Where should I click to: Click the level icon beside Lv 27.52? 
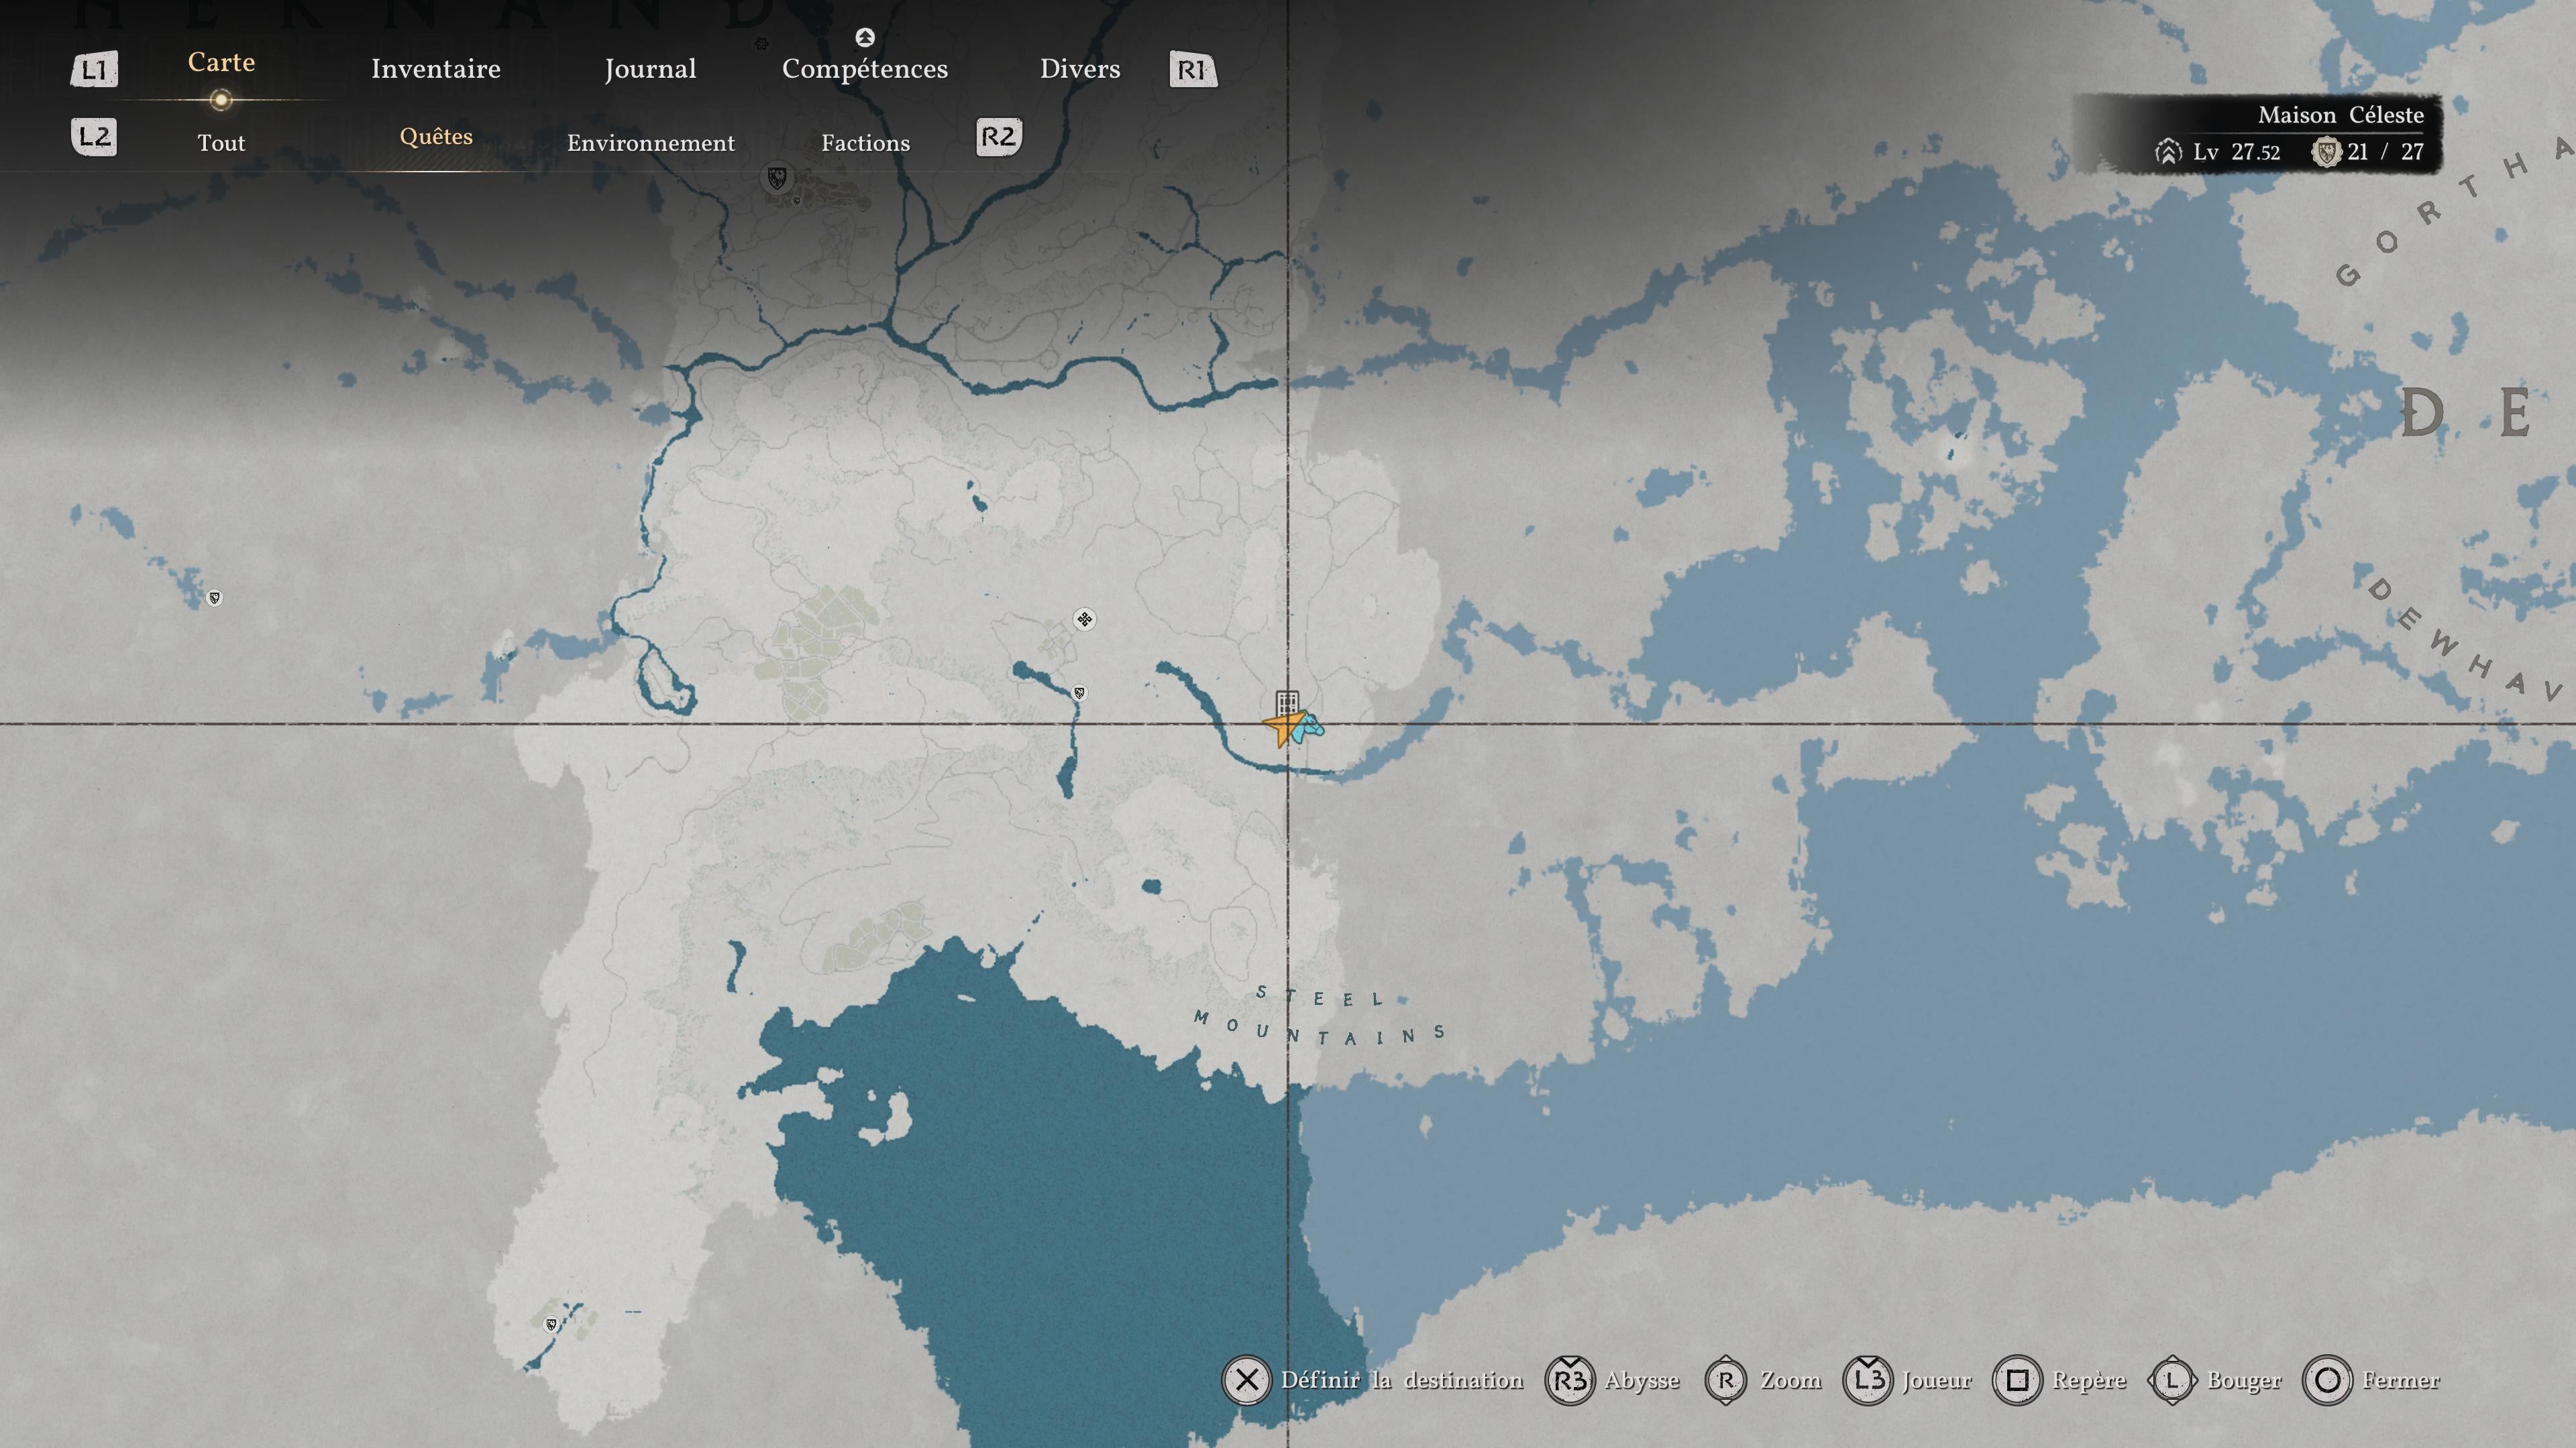click(2167, 152)
